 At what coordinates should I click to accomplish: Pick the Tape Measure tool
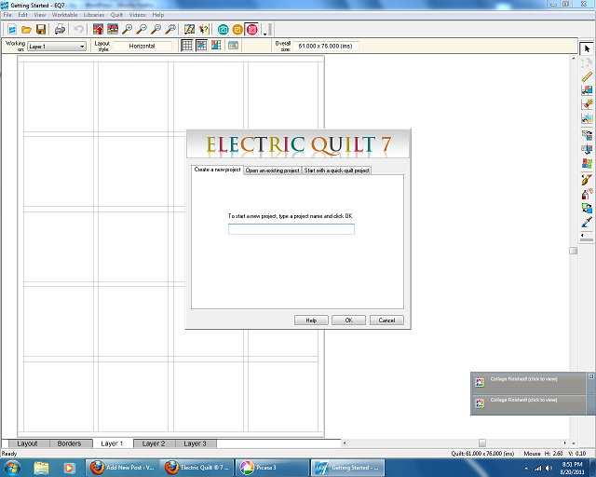[587, 76]
